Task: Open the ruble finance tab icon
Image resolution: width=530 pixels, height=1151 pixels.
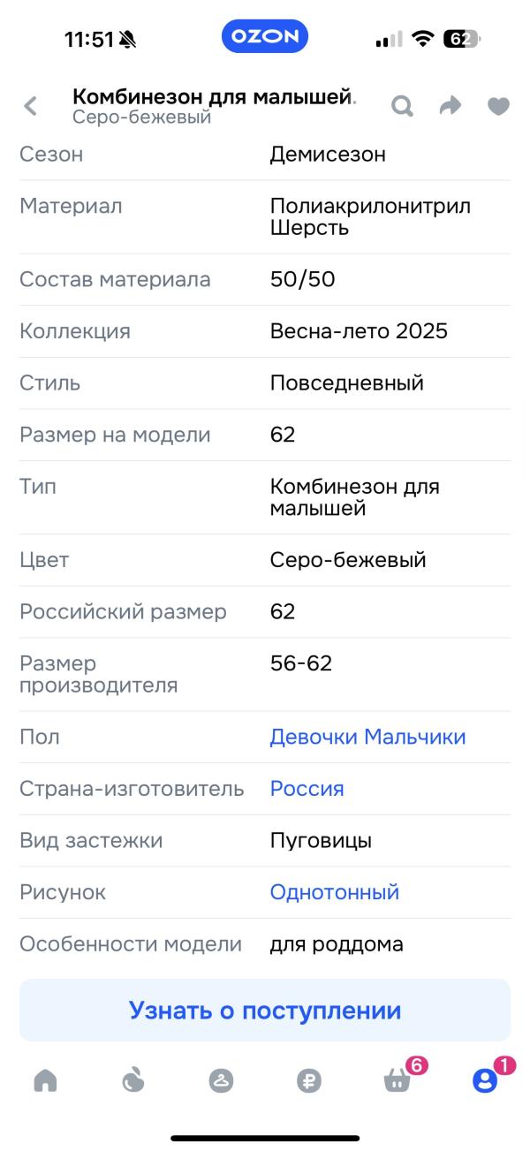Action: 309,1080
